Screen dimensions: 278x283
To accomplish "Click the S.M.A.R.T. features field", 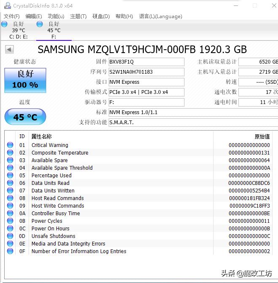I will (x=193, y=123).
